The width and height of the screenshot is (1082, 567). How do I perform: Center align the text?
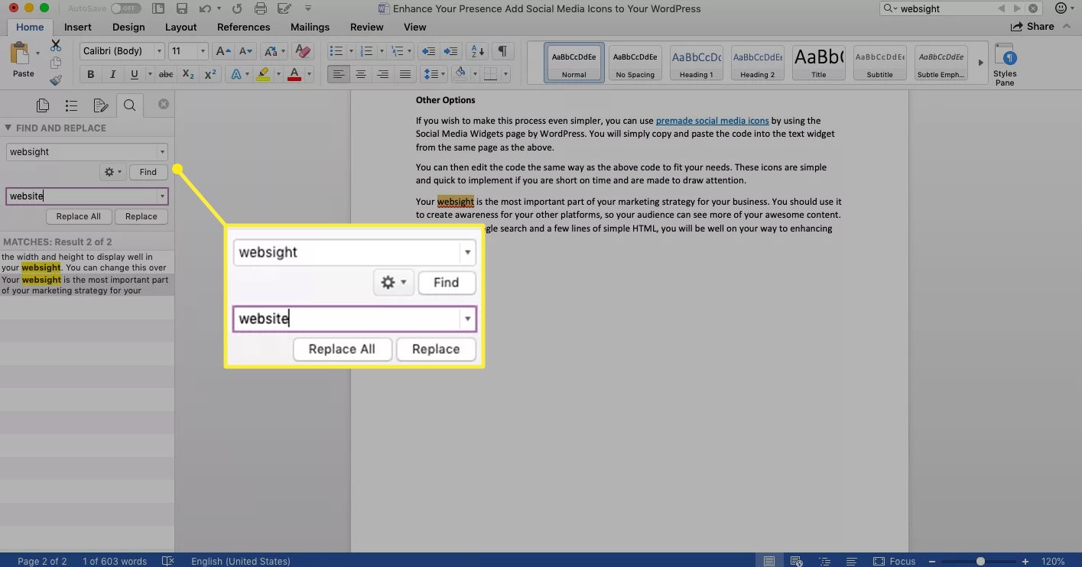coord(361,74)
